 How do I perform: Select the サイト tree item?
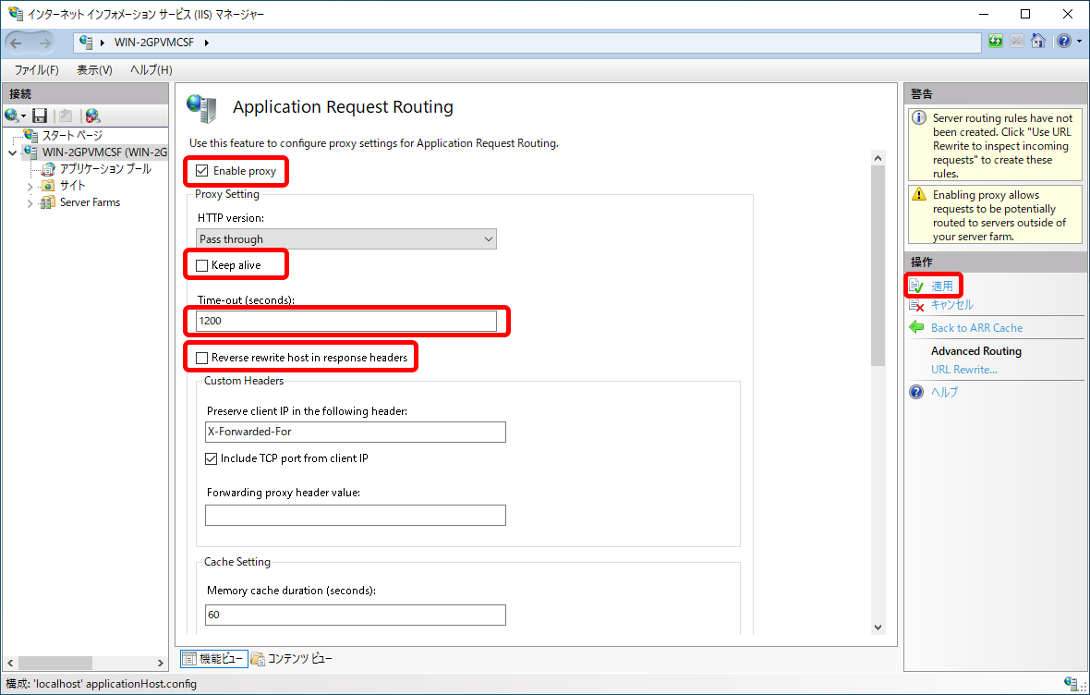click(x=72, y=186)
